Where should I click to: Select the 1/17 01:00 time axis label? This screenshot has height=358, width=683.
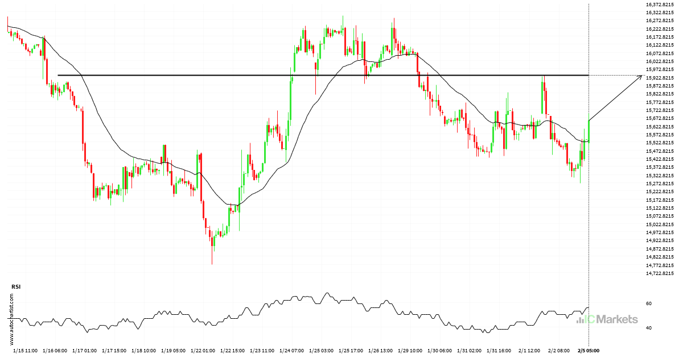click(x=85, y=351)
